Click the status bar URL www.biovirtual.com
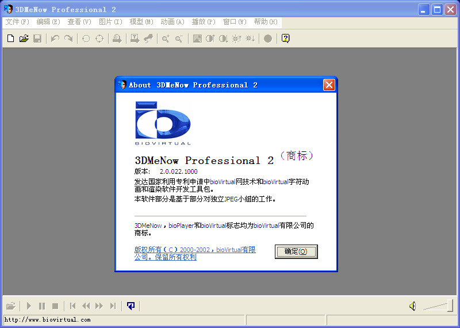 click(x=47, y=319)
